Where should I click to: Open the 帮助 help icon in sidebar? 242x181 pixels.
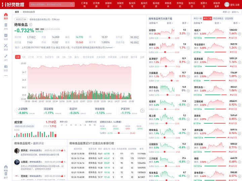pyautogui.click(x=6, y=167)
